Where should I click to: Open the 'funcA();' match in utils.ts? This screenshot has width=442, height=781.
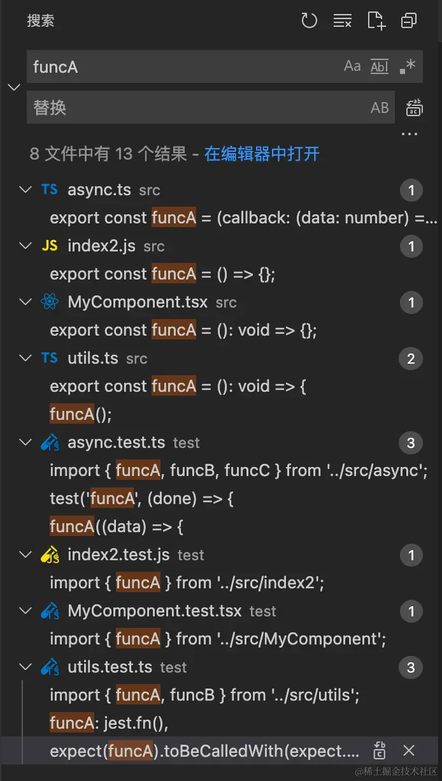(x=81, y=414)
